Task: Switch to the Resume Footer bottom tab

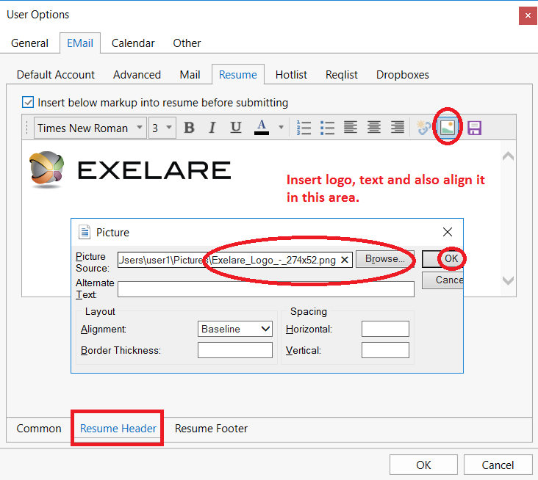Action: [x=211, y=429]
